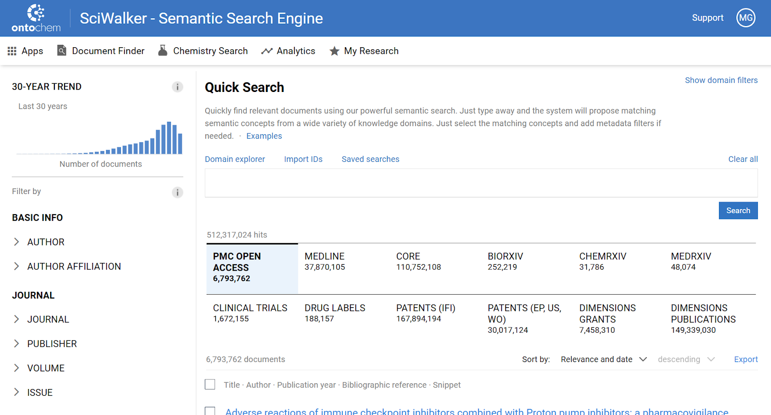Open the MG user avatar menu

tap(746, 18)
